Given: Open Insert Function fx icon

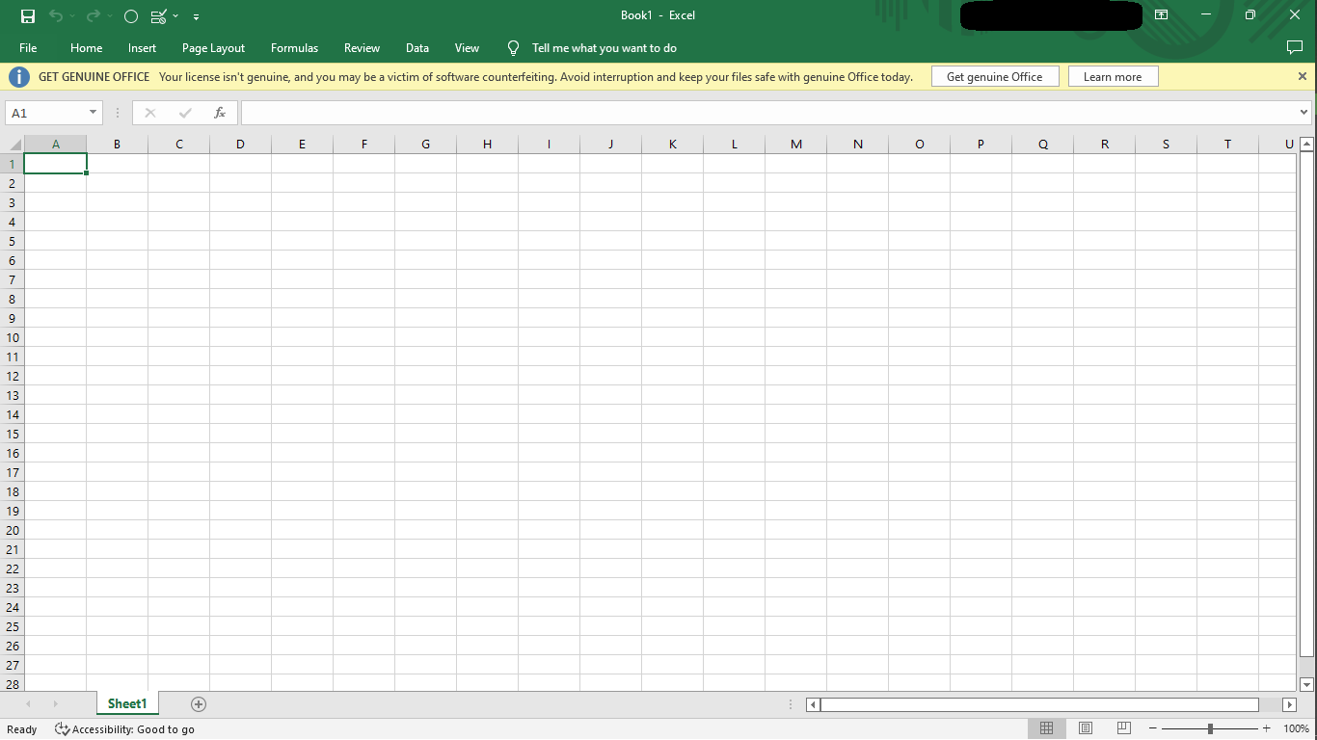Looking at the screenshot, I should click(220, 113).
